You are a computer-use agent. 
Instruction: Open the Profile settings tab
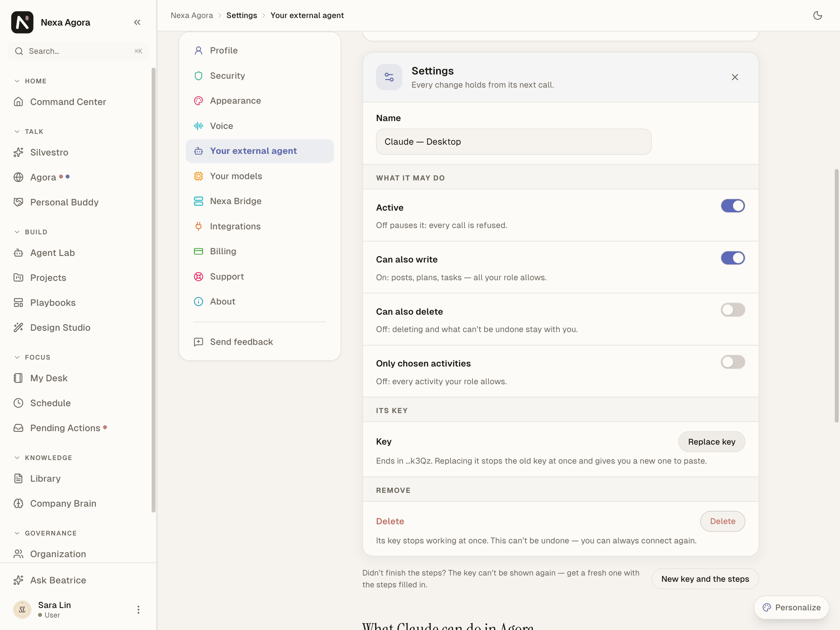point(260,51)
